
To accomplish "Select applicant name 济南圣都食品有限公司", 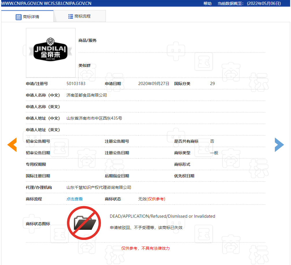I will coord(87,95).
